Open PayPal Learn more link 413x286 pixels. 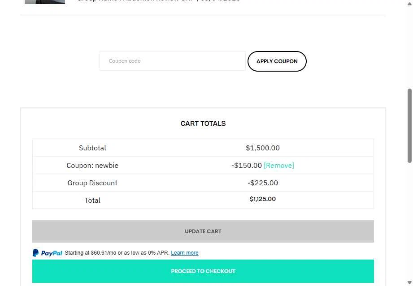click(185, 253)
